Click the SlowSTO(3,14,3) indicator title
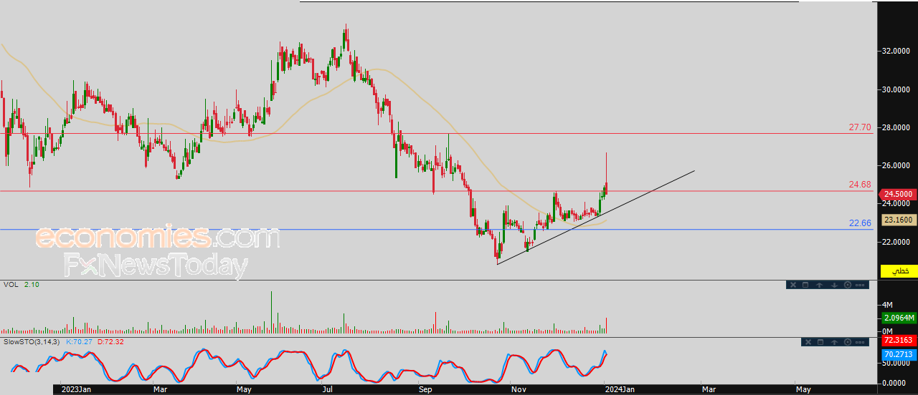Image resolution: width=918 pixels, height=395 pixels. coord(32,342)
